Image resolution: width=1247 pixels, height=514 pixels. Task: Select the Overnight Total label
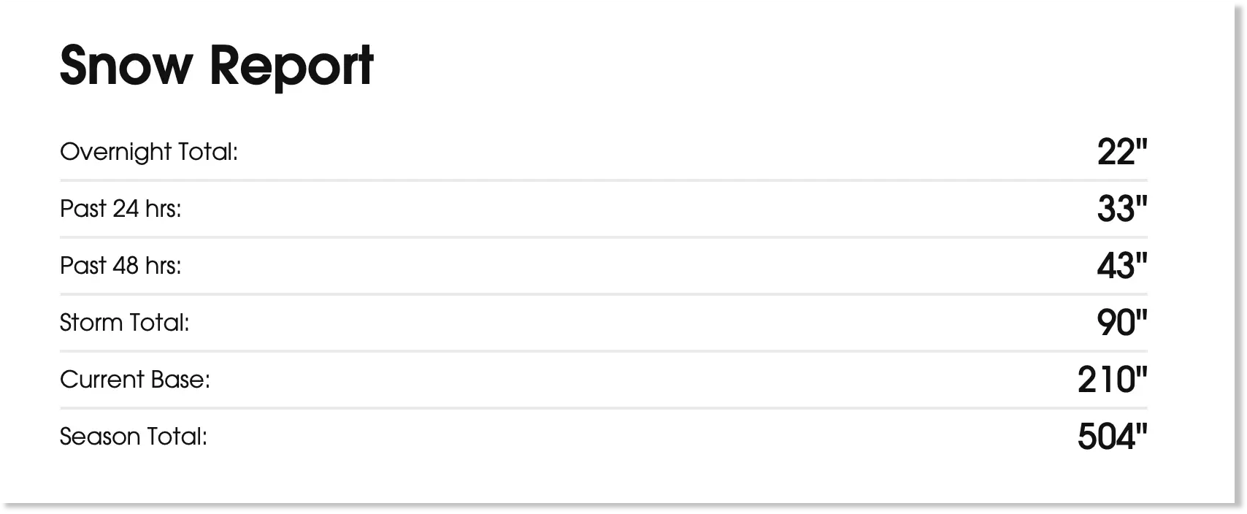coord(149,152)
